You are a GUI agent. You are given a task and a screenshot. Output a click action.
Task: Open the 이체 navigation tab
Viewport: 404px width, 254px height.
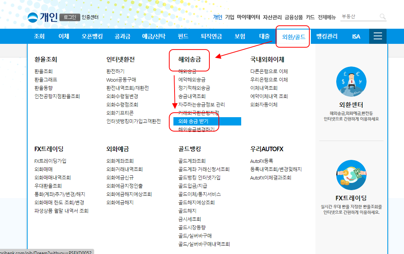click(x=64, y=36)
